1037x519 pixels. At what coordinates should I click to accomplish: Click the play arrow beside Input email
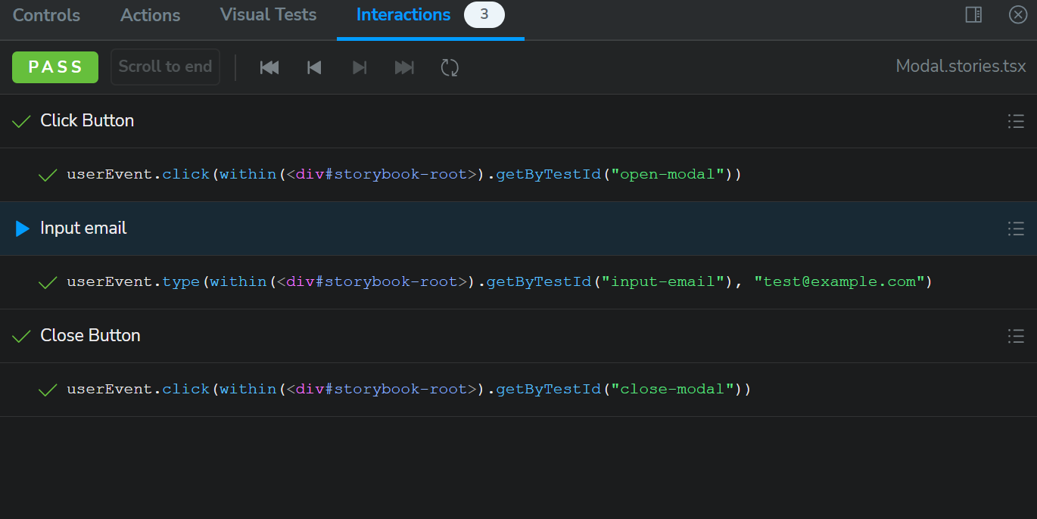click(23, 228)
